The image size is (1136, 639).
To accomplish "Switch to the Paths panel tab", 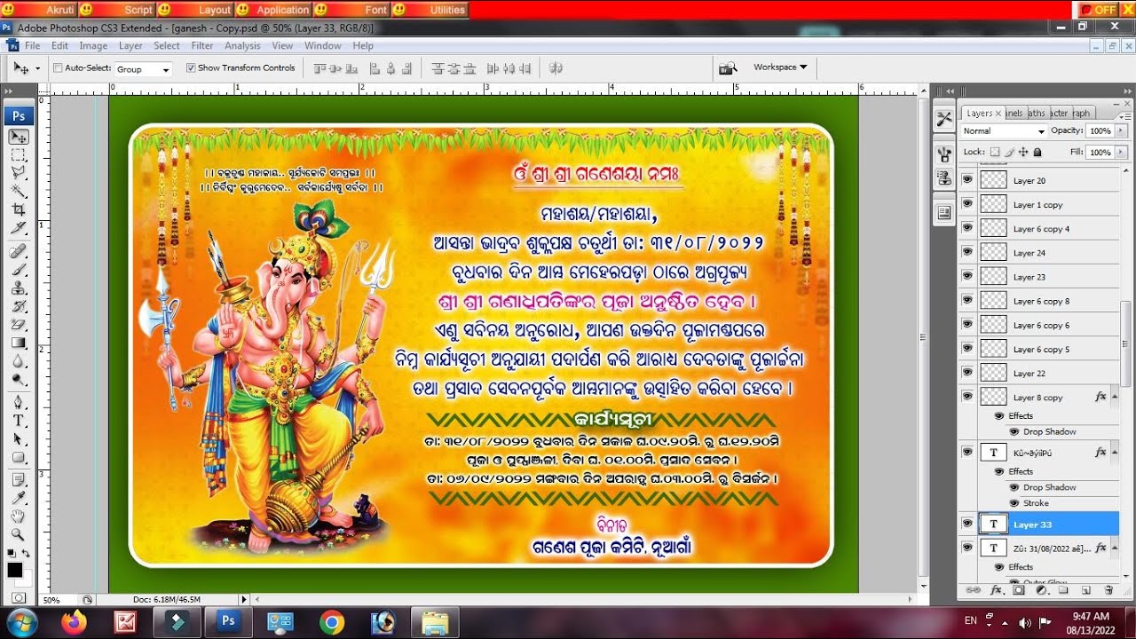I will tap(1037, 114).
